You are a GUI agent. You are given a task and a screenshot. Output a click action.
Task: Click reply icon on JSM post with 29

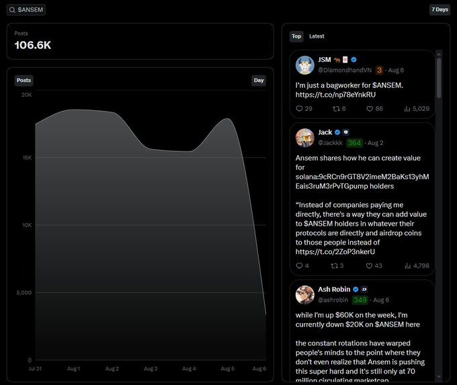(299, 109)
